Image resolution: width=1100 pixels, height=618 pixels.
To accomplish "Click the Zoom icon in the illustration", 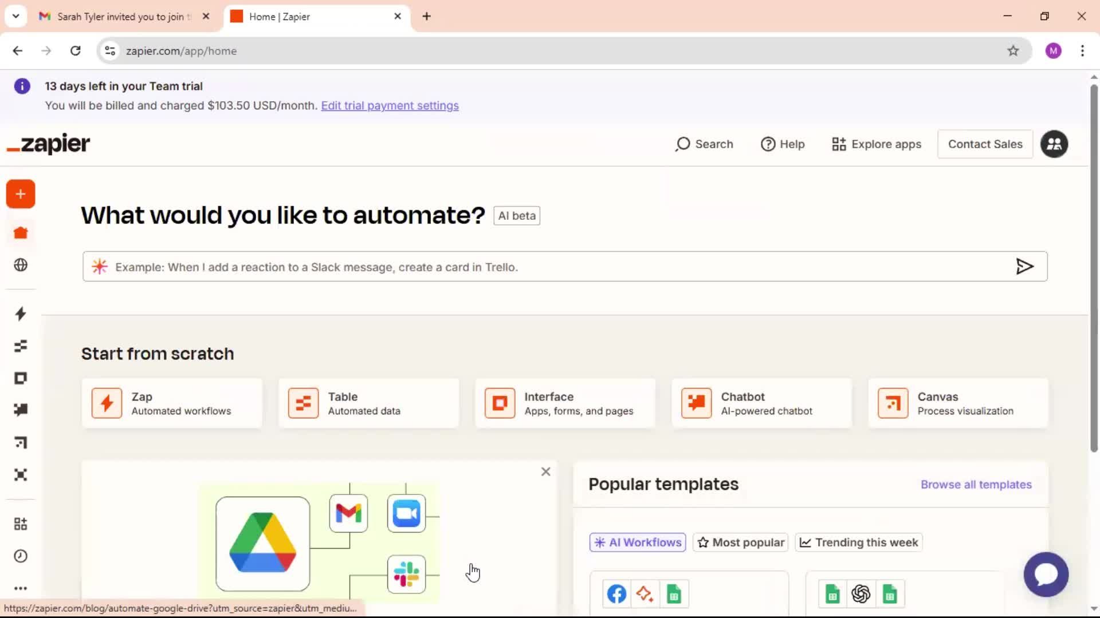I will pos(406,513).
